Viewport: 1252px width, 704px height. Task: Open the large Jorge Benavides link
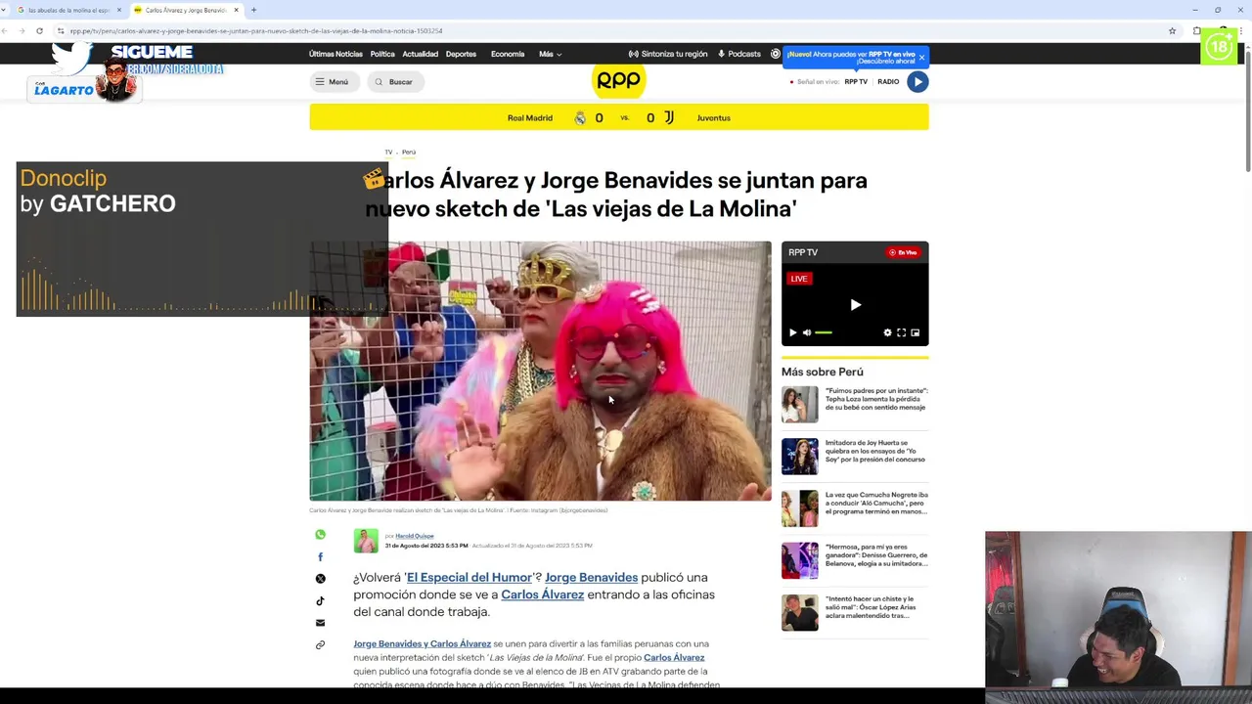591,578
